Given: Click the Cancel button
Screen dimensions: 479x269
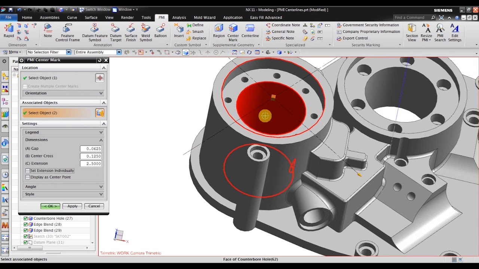Looking at the screenshot, I should pos(94,206).
